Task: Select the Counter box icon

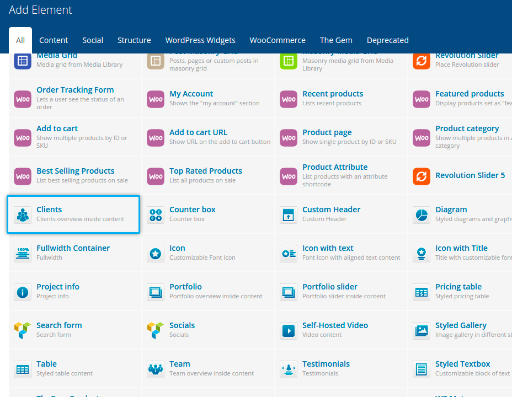Action: (x=156, y=215)
